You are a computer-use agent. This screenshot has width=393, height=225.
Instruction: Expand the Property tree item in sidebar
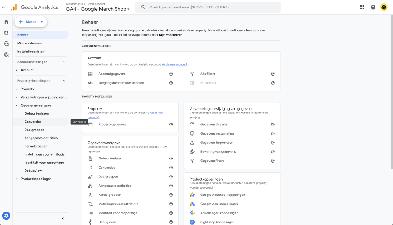coord(16,89)
